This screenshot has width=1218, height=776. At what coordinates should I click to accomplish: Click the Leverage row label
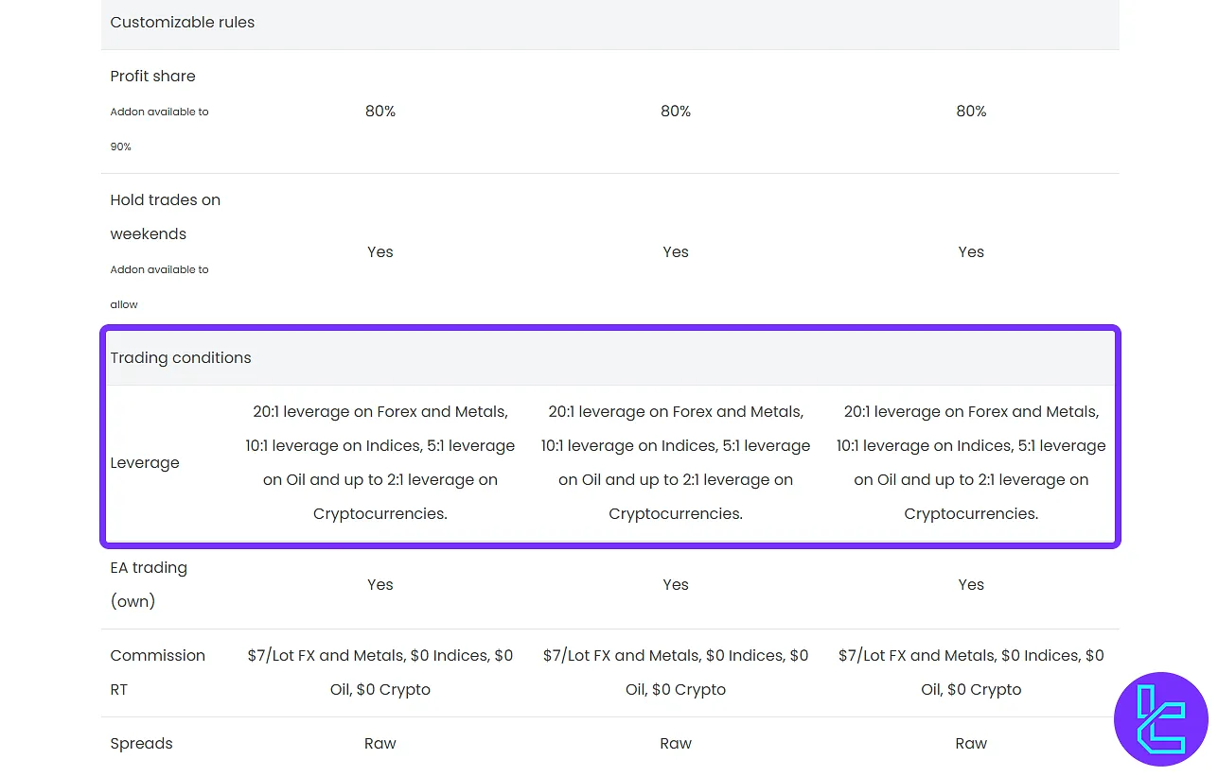pyautogui.click(x=145, y=463)
